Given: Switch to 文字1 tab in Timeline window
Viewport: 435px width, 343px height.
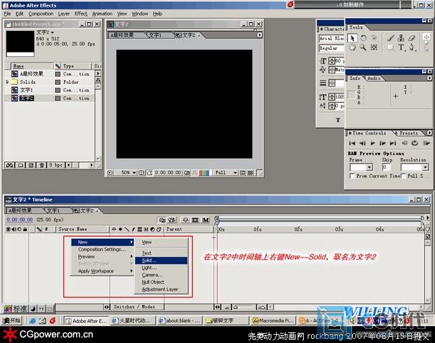Looking at the screenshot, I should [54, 211].
